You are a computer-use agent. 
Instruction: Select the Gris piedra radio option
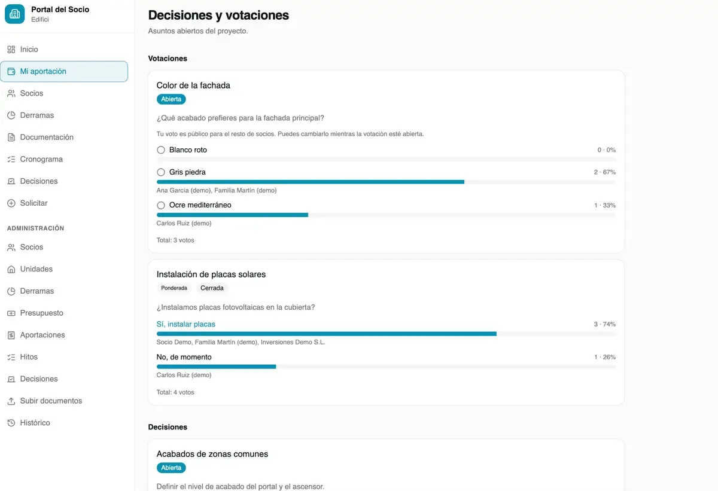point(161,172)
